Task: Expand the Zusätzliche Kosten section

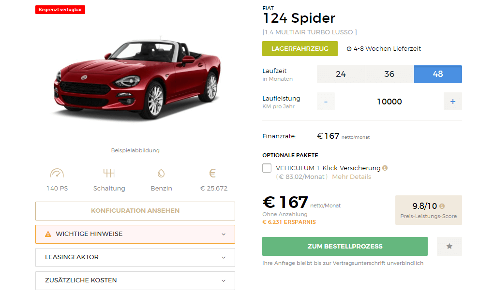Action: click(x=135, y=280)
